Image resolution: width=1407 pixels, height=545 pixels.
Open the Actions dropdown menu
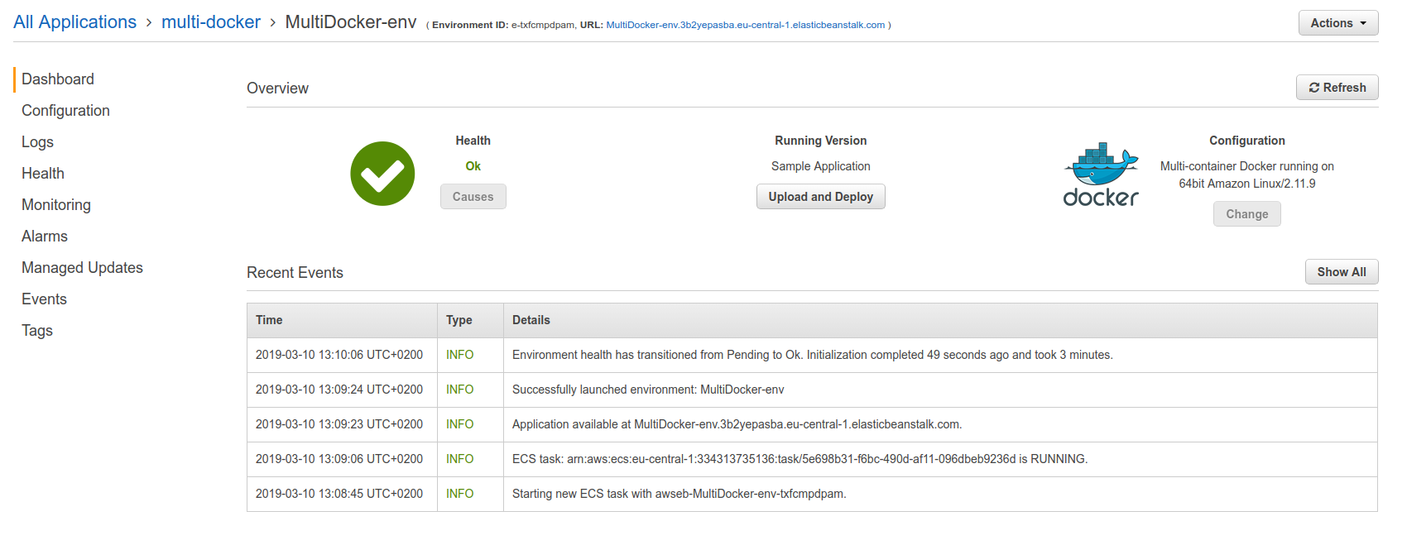1338,23
